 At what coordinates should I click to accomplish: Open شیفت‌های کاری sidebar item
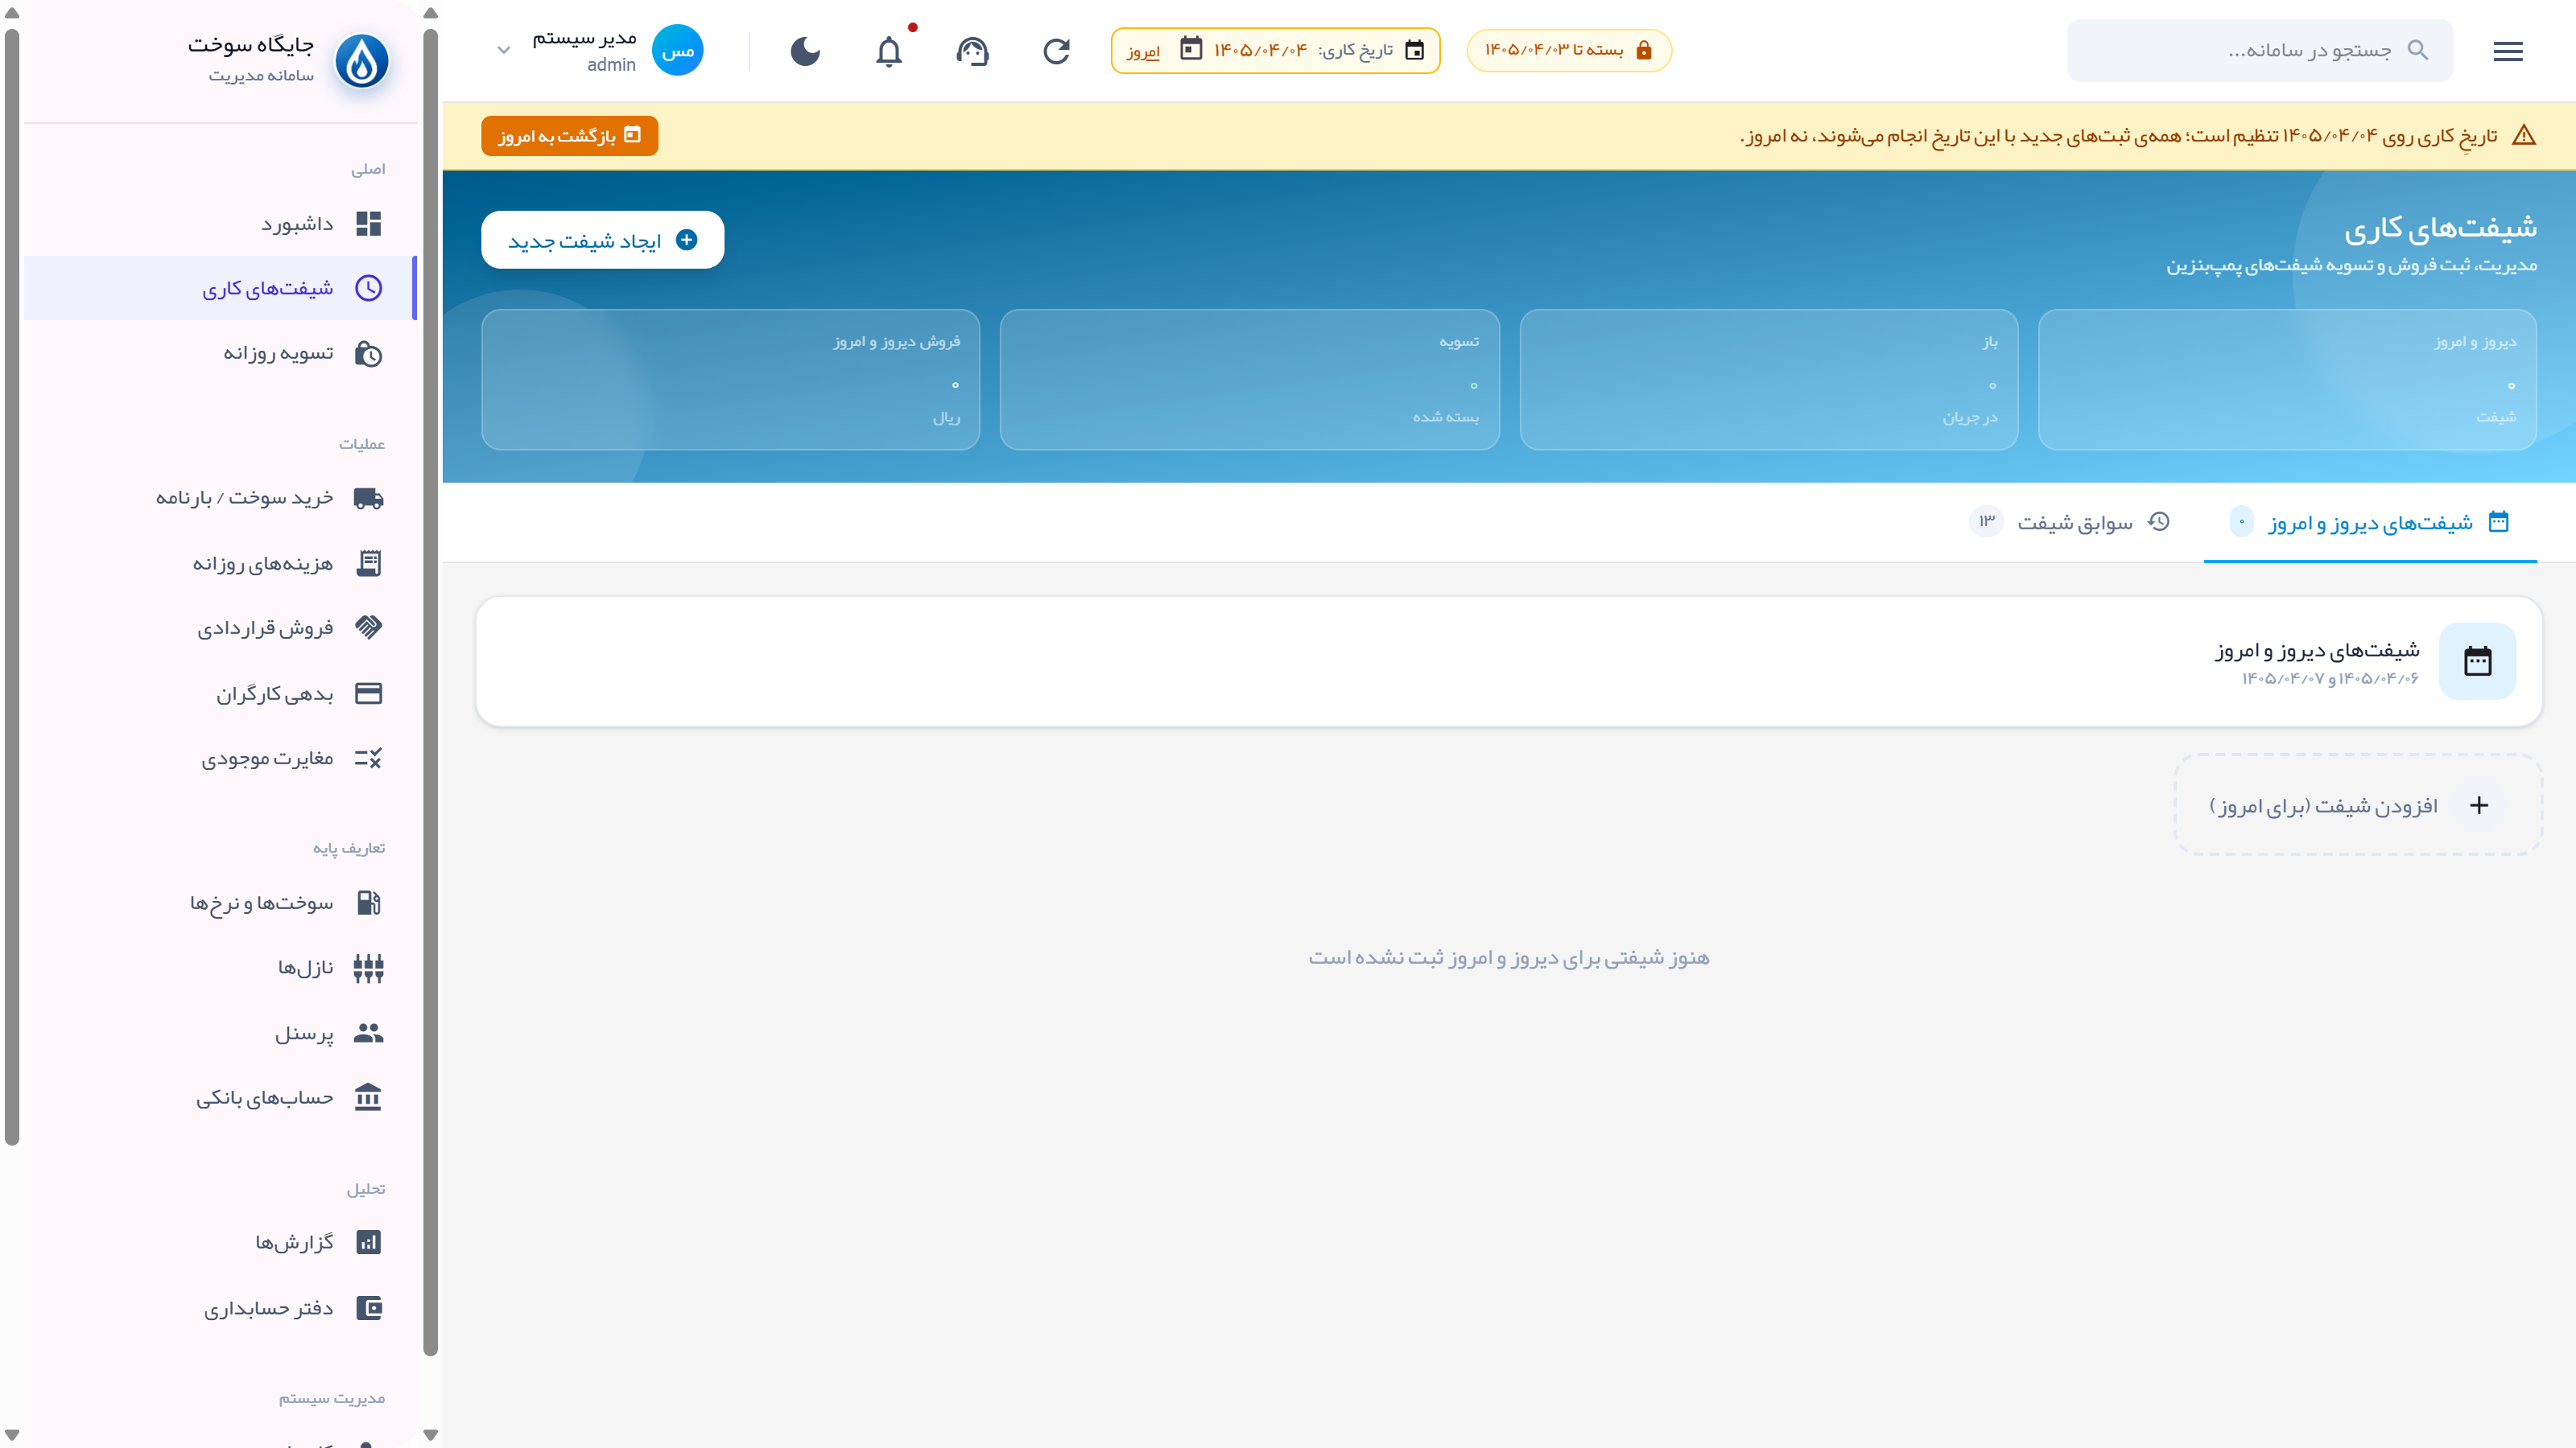218,288
